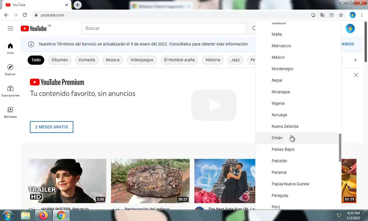The height and width of the screenshot is (221, 368).
Task: Select the Videojuegos chip
Action: coord(142,60)
